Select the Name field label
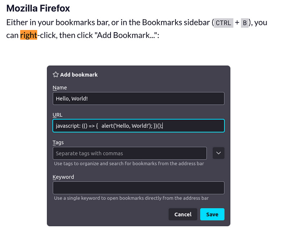 [x=60, y=87]
